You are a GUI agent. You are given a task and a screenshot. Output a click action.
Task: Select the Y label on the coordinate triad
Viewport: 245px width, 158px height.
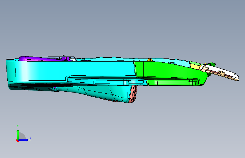(x=18, y=126)
